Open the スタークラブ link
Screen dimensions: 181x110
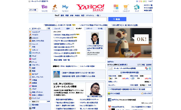[148, 93]
